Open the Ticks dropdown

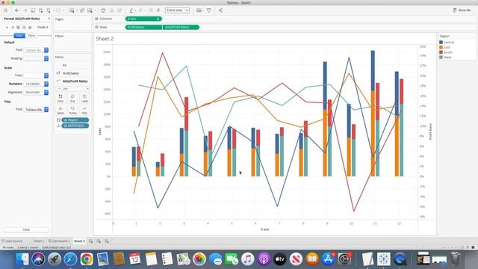coord(37,75)
